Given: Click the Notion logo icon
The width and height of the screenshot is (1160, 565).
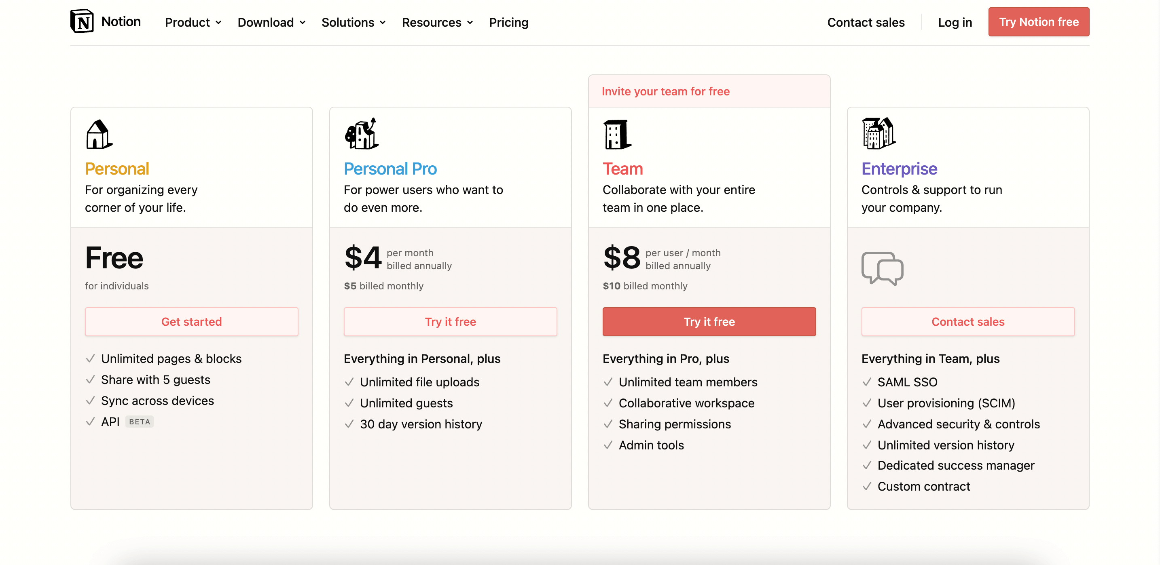Looking at the screenshot, I should click(x=82, y=21).
